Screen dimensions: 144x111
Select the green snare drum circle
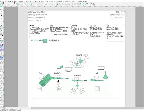click(x=80, y=61)
